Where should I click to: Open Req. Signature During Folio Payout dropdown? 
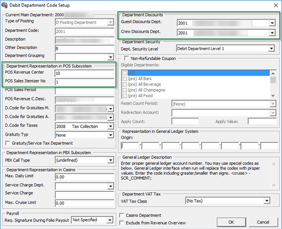[x=110, y=220]
